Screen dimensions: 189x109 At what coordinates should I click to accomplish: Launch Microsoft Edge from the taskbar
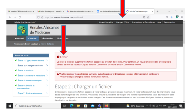click(71, 106)
